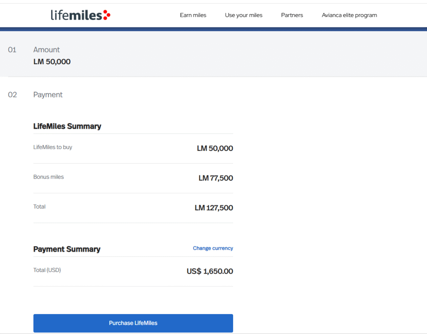
Task: Click the step number 02
Action: 13,95
